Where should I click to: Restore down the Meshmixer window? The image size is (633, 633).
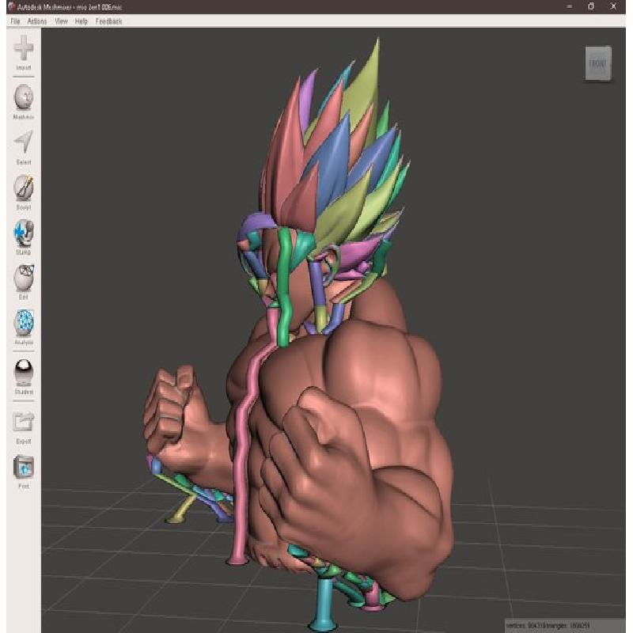tap(591, 6)
